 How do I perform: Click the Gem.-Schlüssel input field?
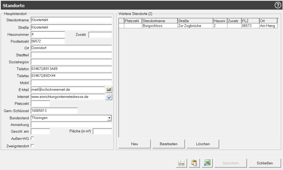point(54,111)
